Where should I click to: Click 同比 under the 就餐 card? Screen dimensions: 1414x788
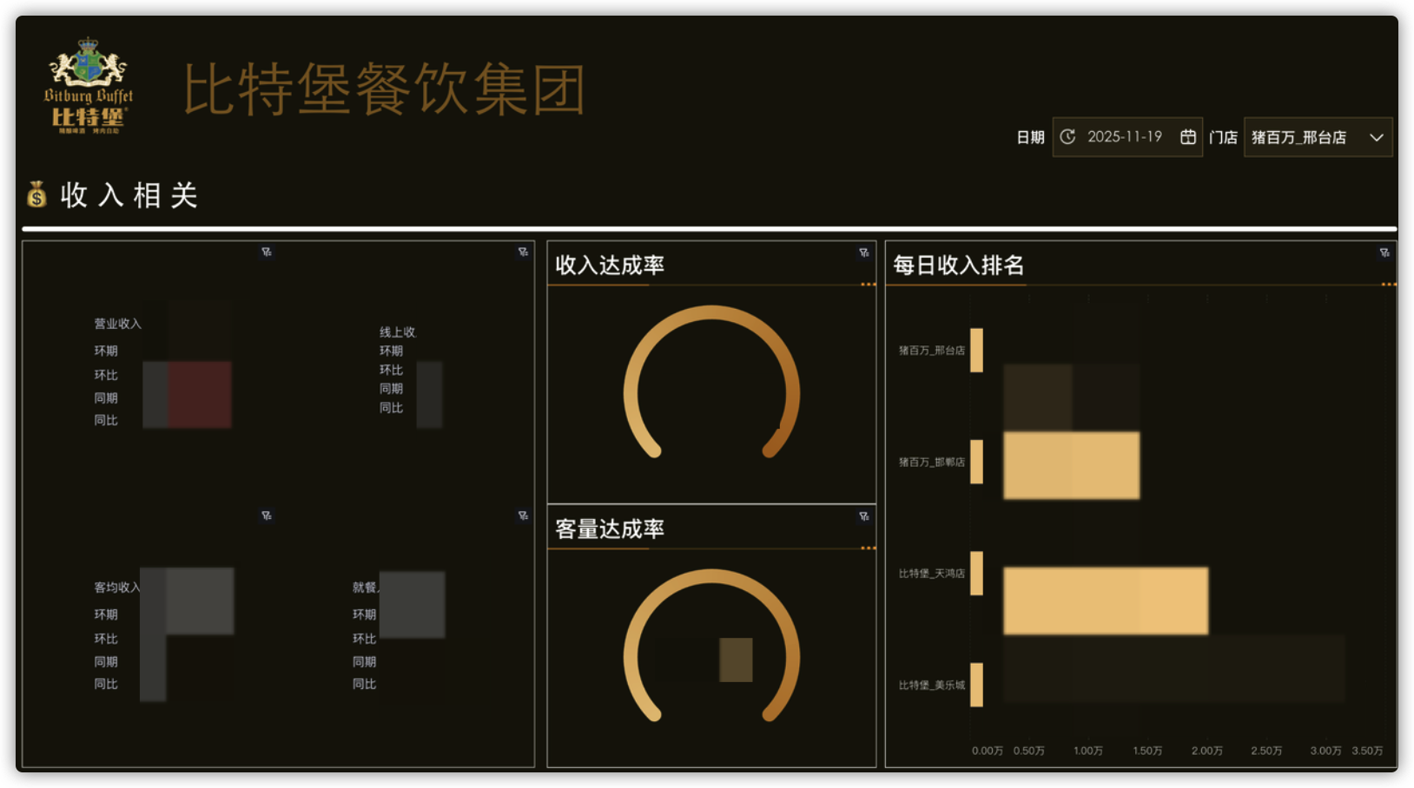pyautogui.click(x=364, y=684)
